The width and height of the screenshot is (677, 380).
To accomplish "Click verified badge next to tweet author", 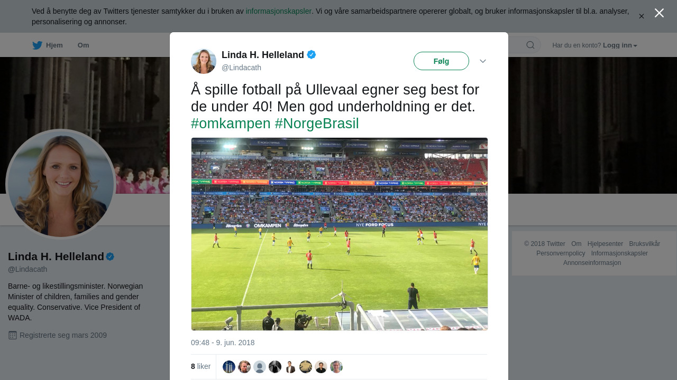I will pyautogui.click(x=312, y=54).
